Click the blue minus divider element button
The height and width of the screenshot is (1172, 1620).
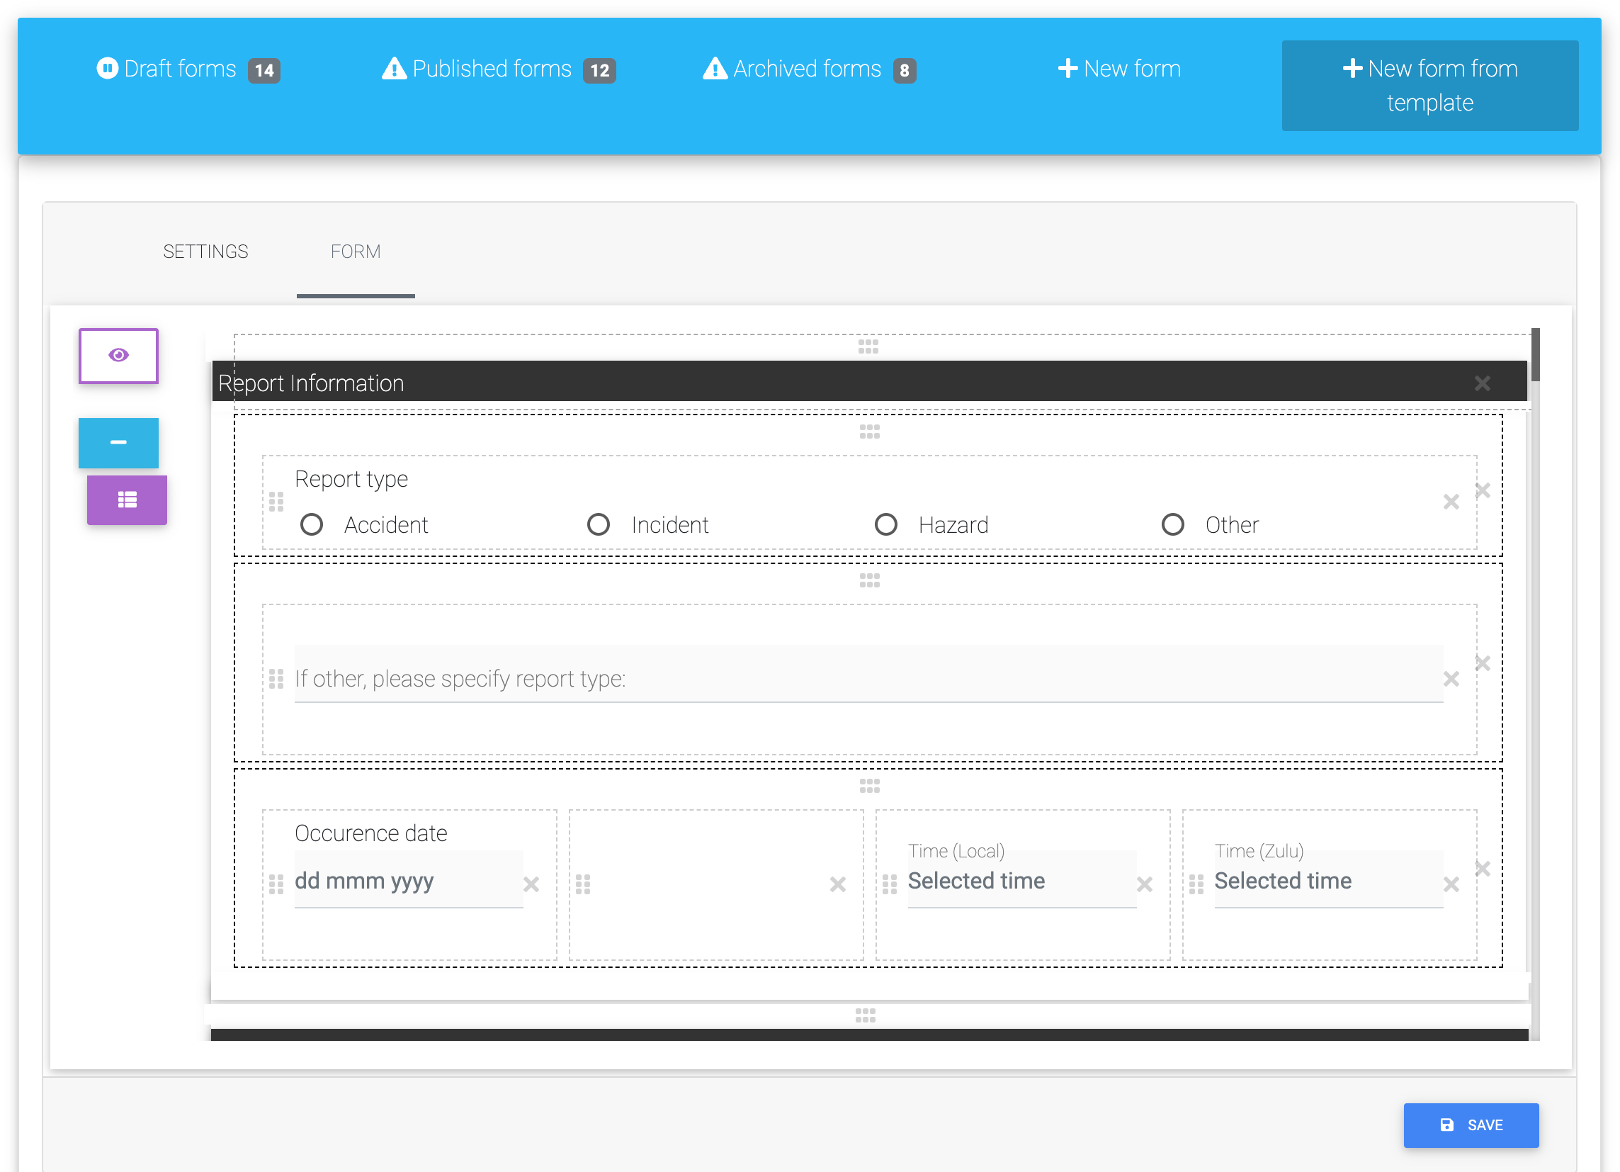point(118,442)
